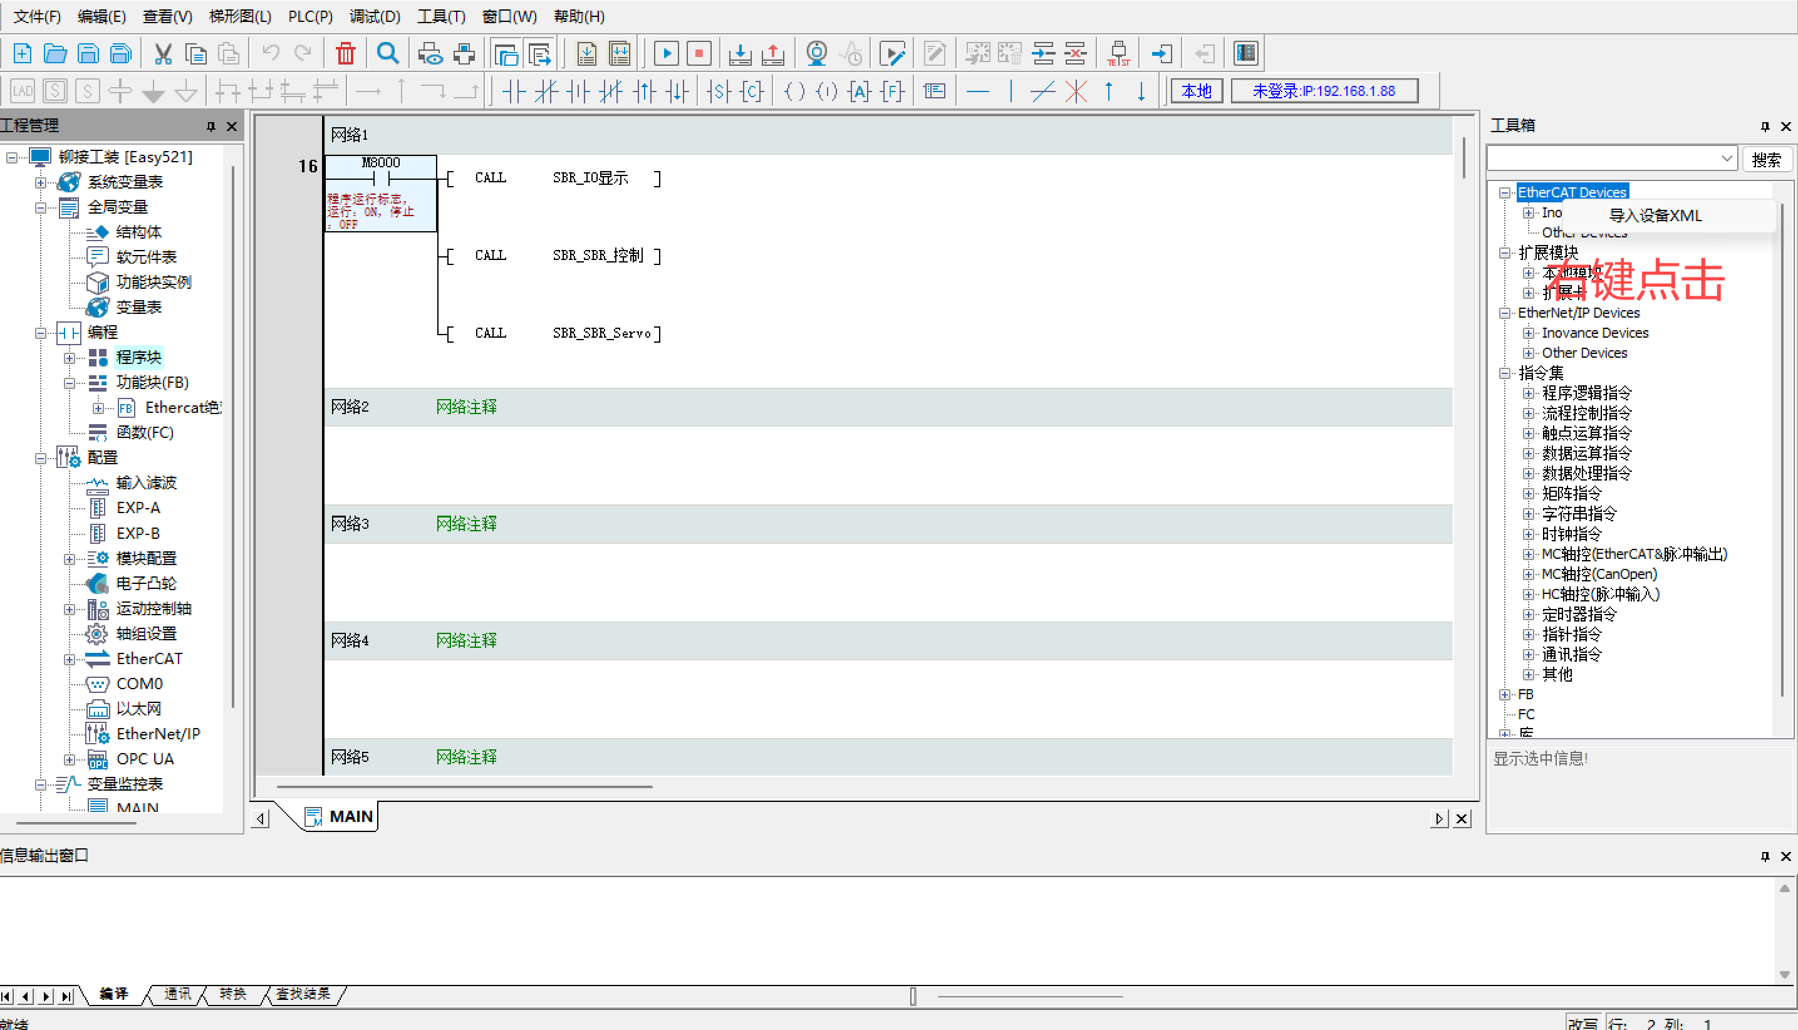The width and height of the screenshot is (1798, 1030).
Task: Switch to the 通讯 output tab
Action: coord(177,994)
